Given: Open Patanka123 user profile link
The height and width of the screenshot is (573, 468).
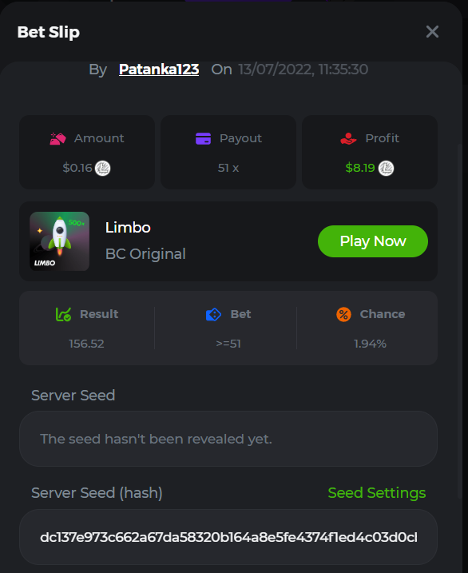Looking at the screenshot, I should click(x=159, y=69).
